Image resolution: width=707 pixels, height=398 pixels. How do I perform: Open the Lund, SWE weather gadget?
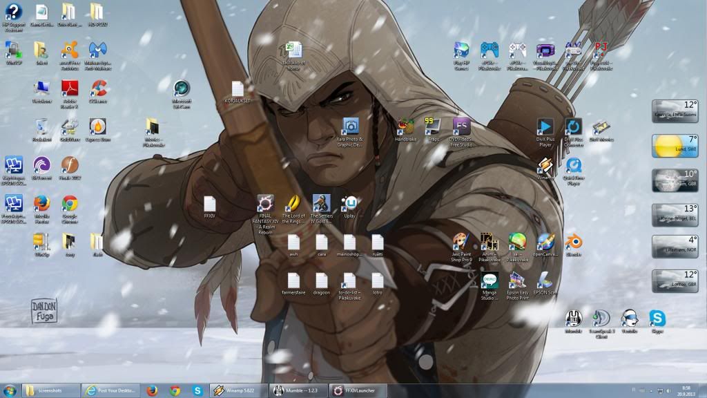click(675, 145)
